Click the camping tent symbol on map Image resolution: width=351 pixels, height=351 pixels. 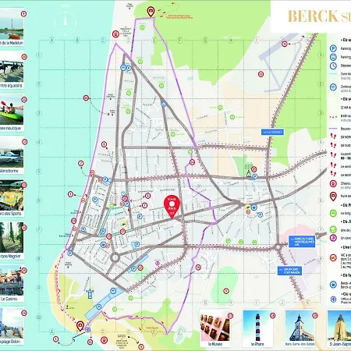pyautogui.click(x=249, y=174)
